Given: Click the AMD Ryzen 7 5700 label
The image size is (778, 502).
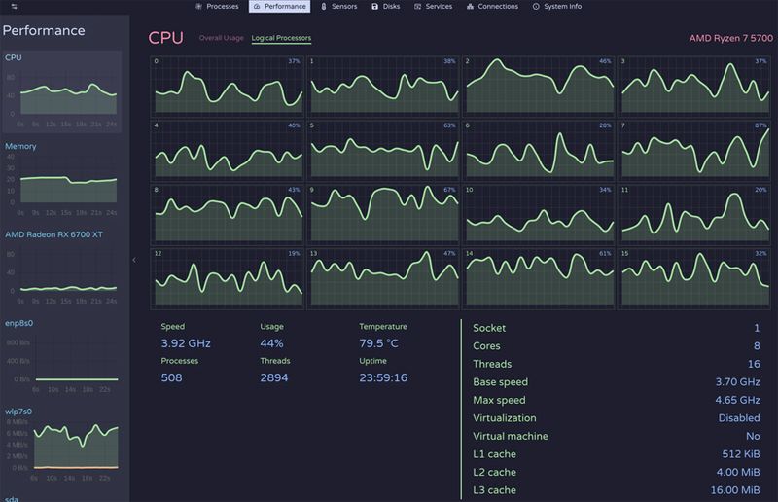Looking at the screenshot, I should pos(731,38).
